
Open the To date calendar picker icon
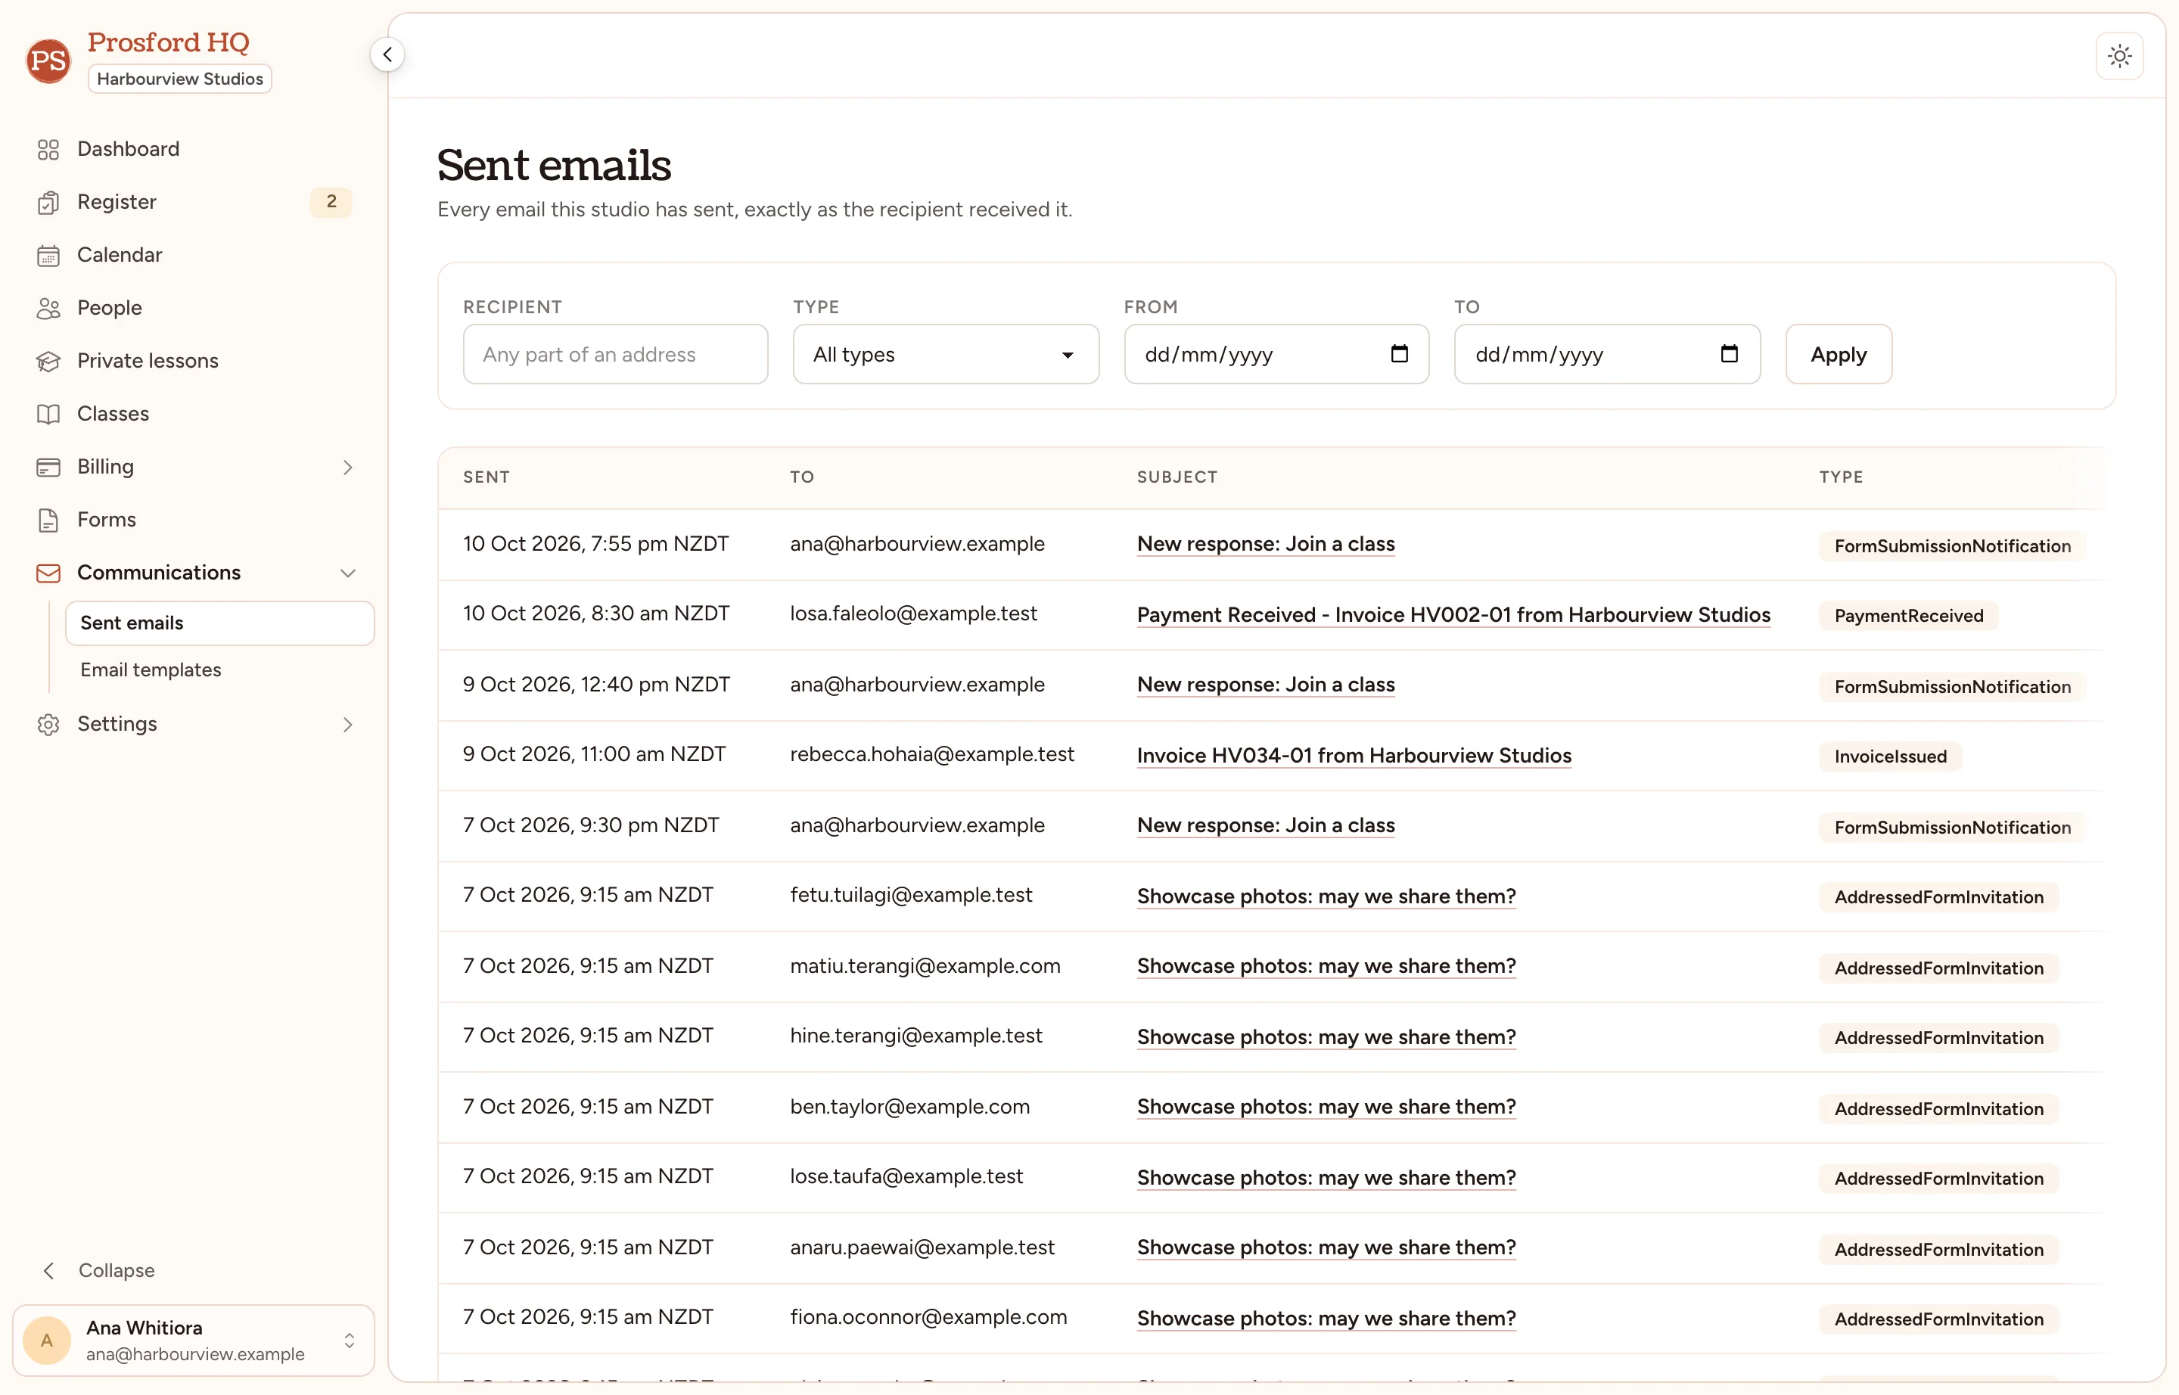pyautogui.click(x=1729, y=353)
